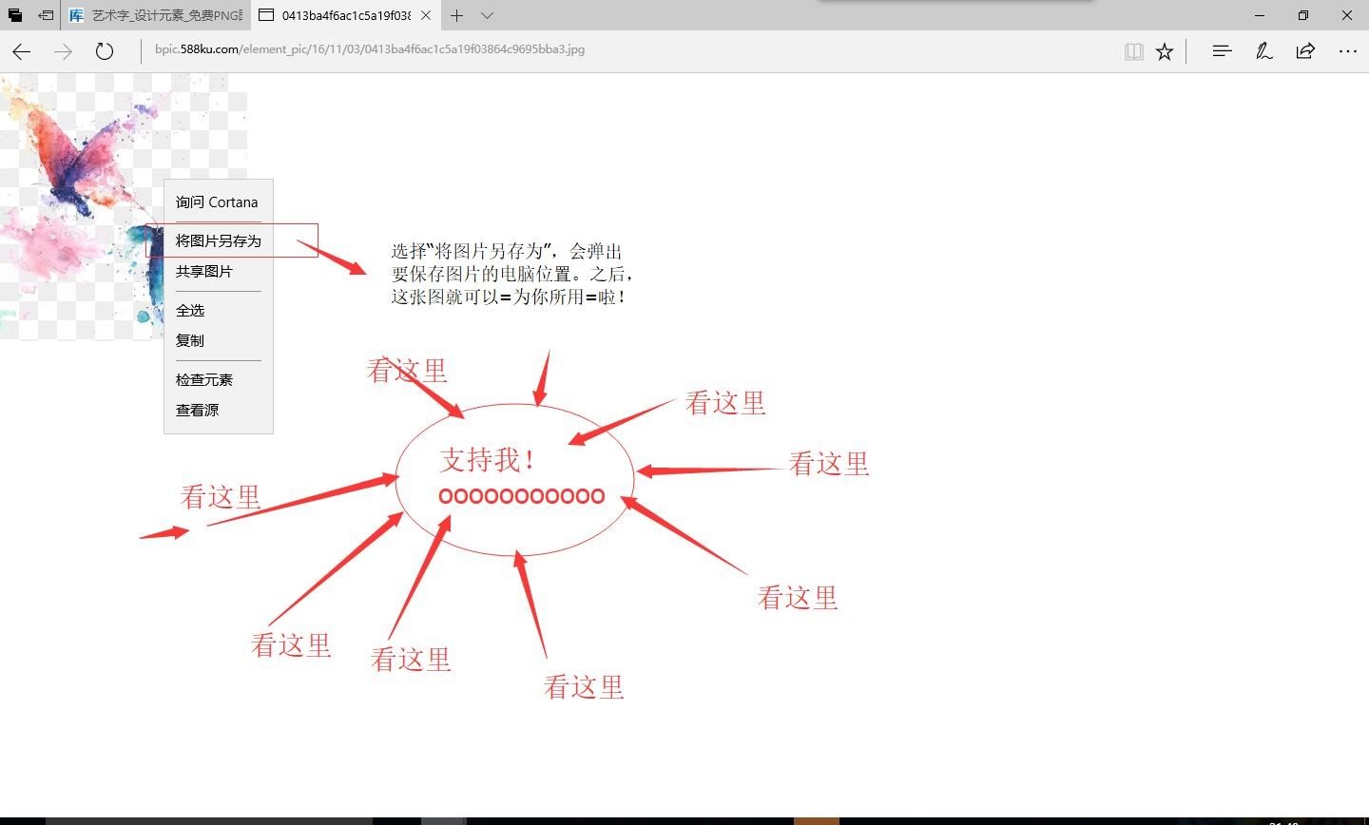Select 检查元素 to inspect the page
The image size is (1369, 825).
[202, 379]
